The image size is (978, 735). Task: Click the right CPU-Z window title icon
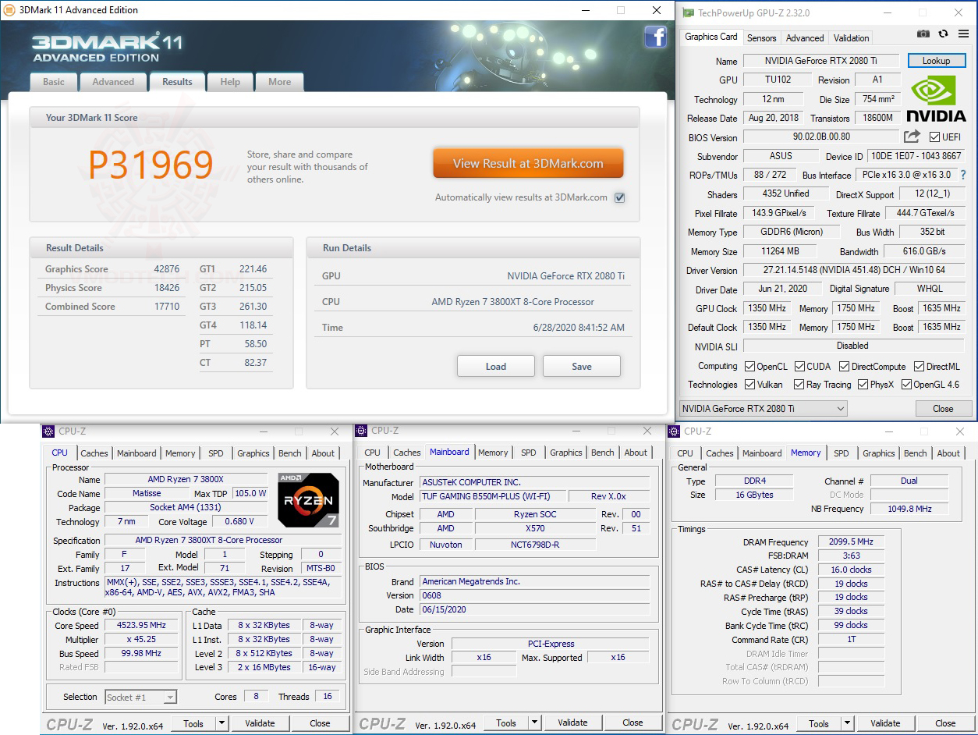pos(675,431)
